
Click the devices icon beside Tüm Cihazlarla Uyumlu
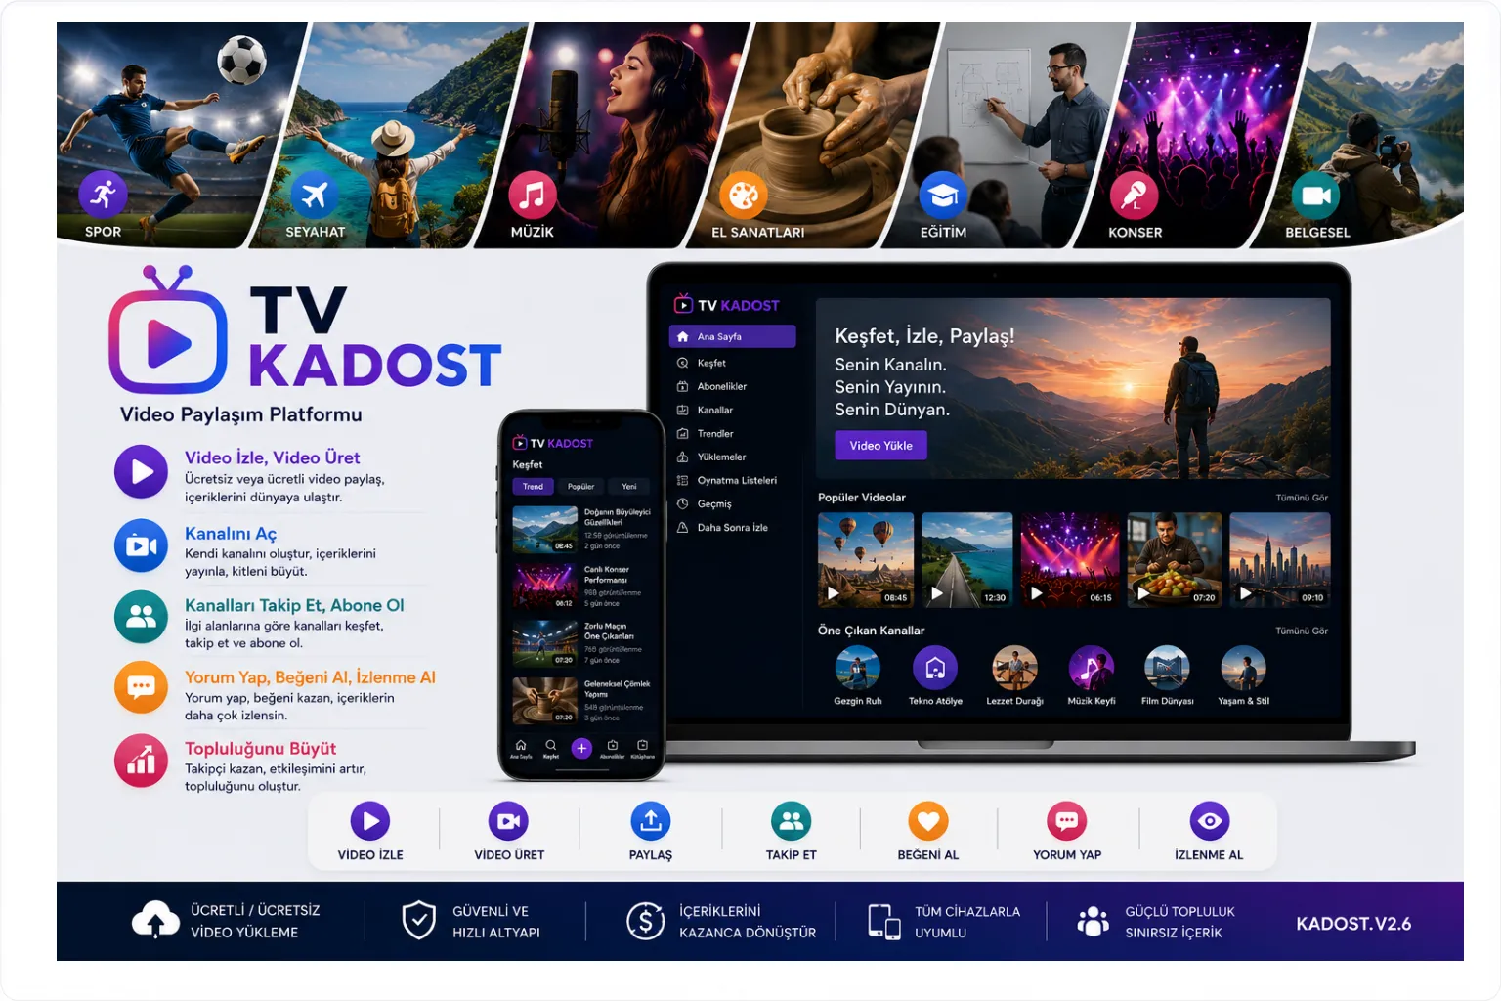[884, 922]
